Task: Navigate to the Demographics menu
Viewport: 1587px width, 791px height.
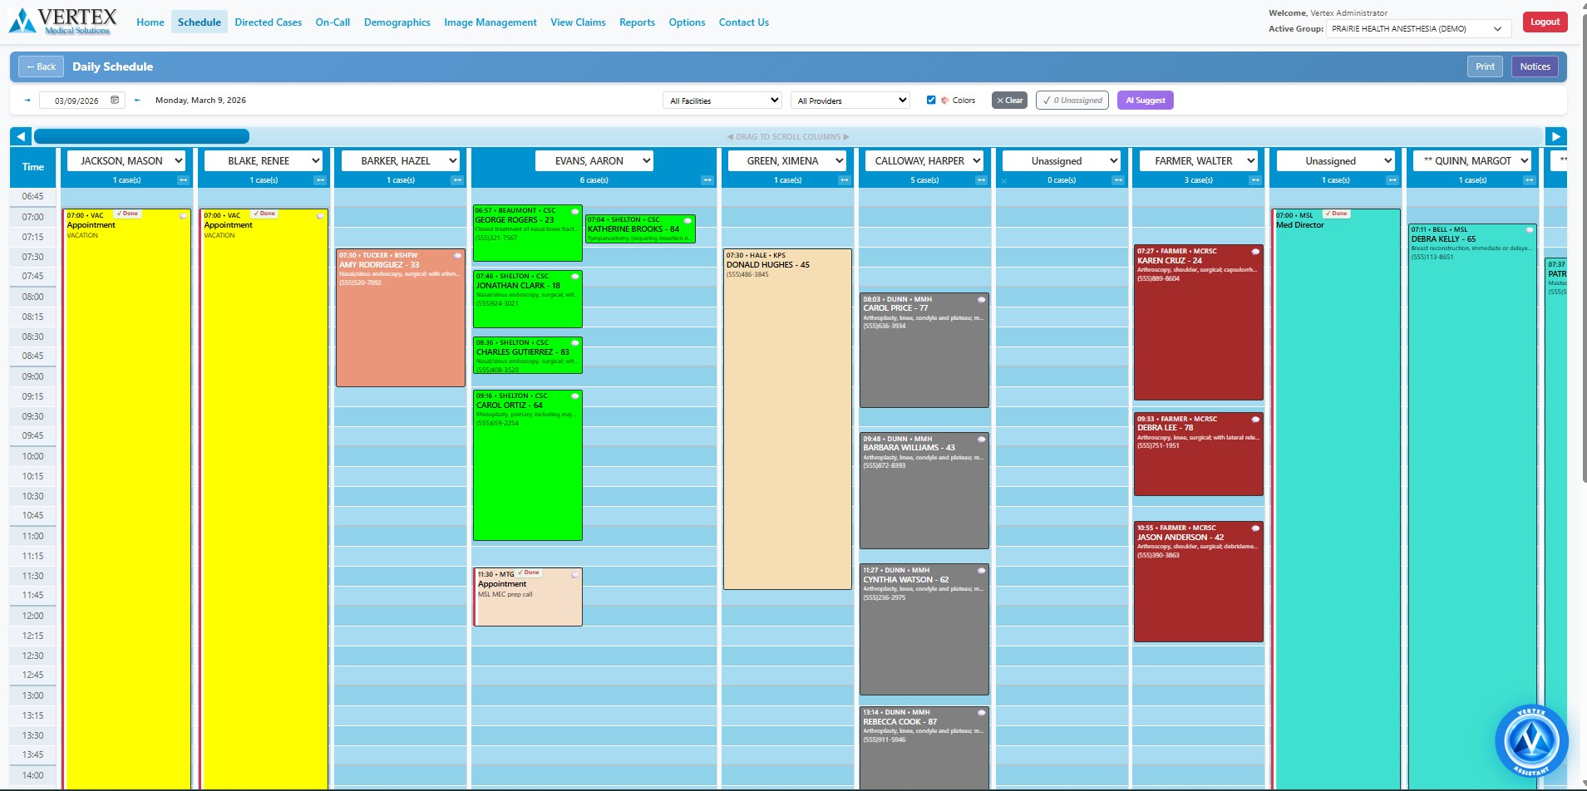Action: pos(397,22)
